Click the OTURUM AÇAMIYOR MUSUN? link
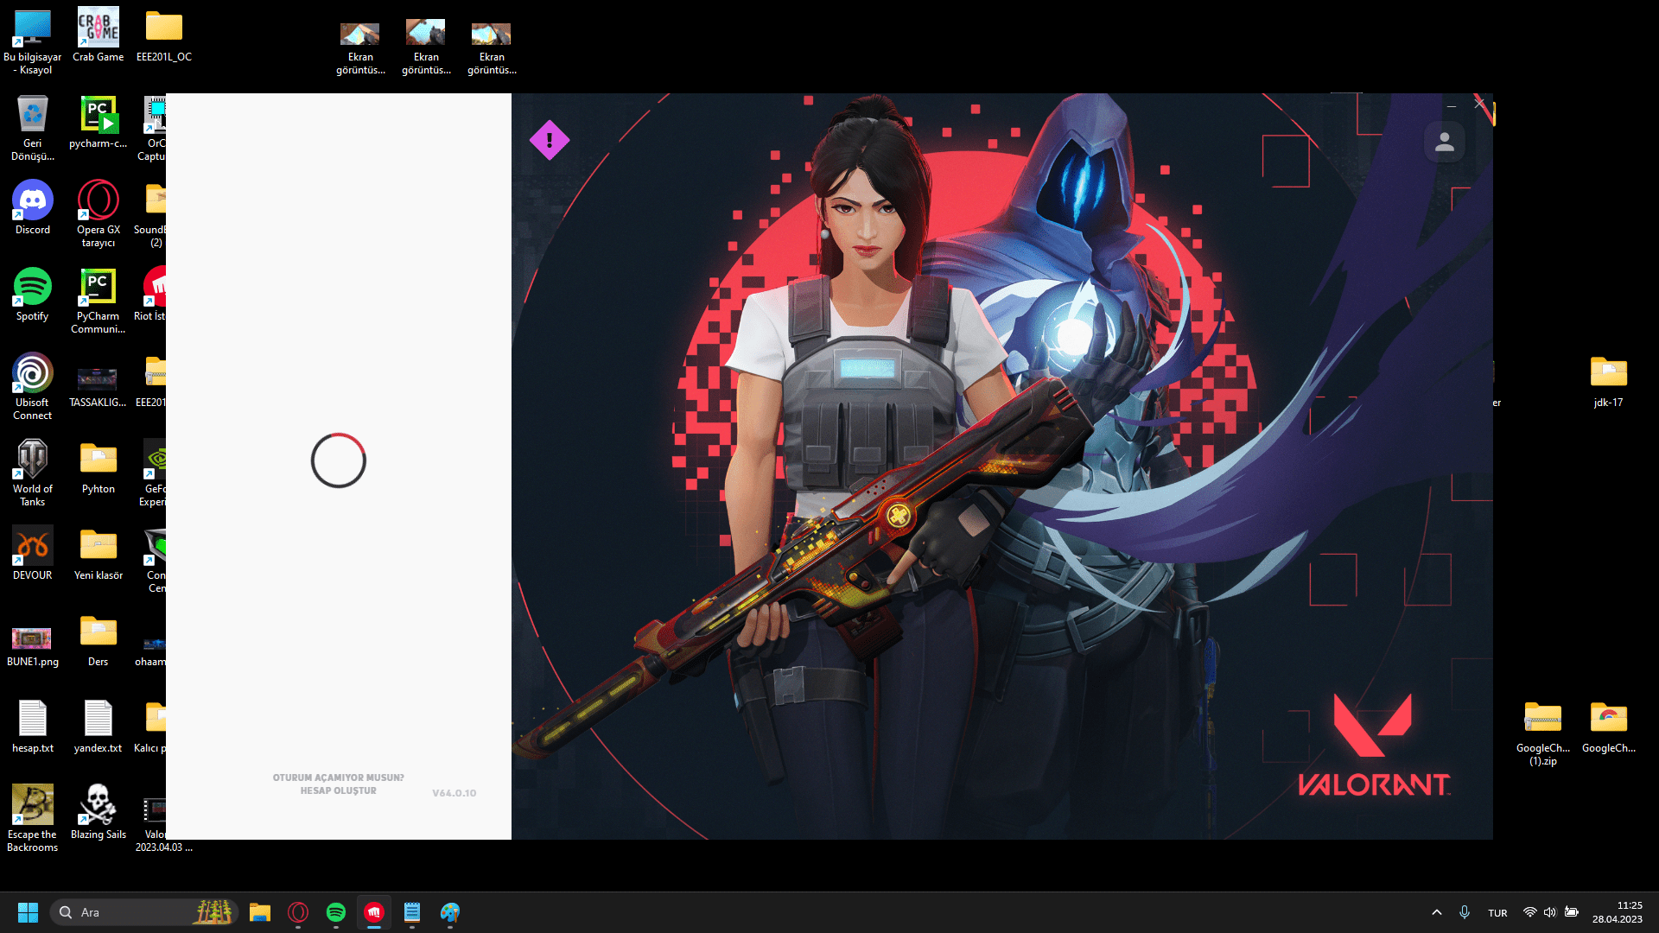 click(339, 777)
